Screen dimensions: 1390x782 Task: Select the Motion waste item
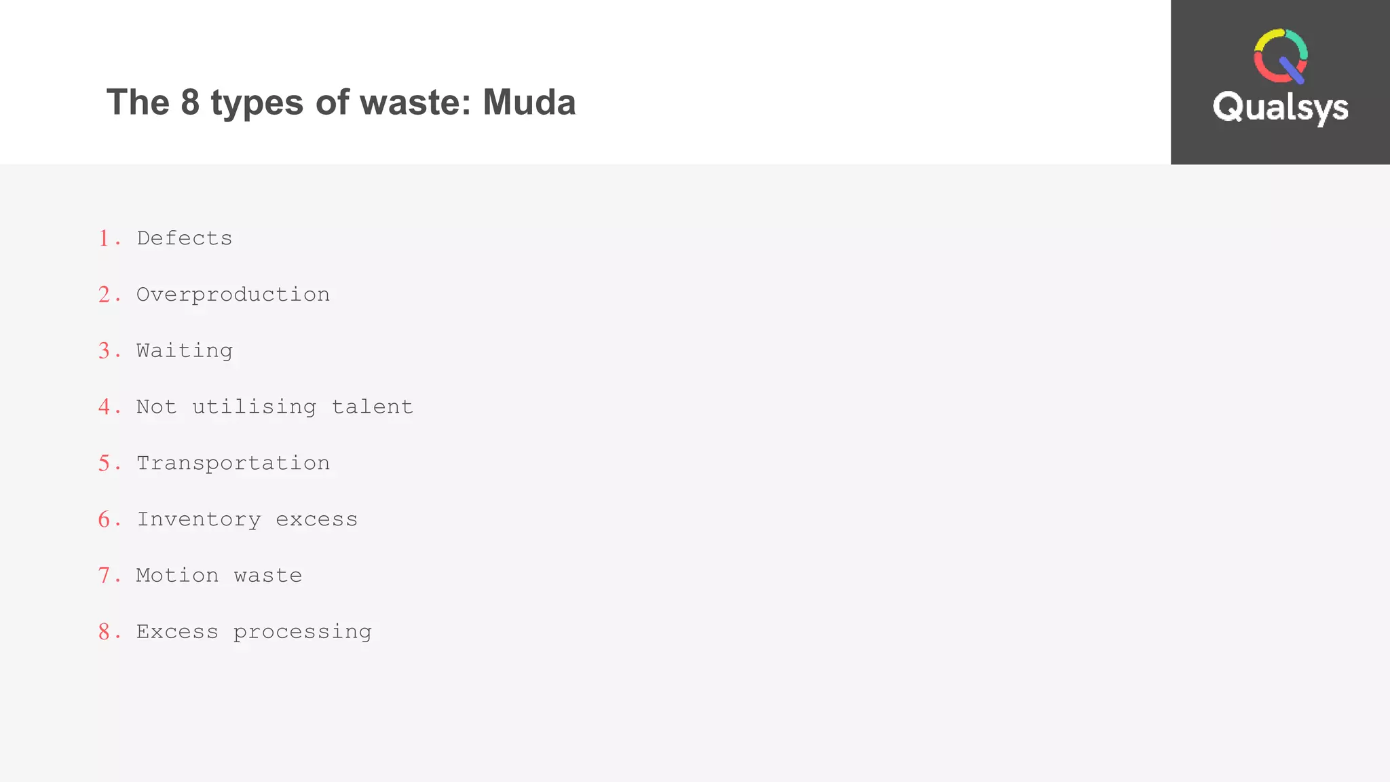pos(219,576)
